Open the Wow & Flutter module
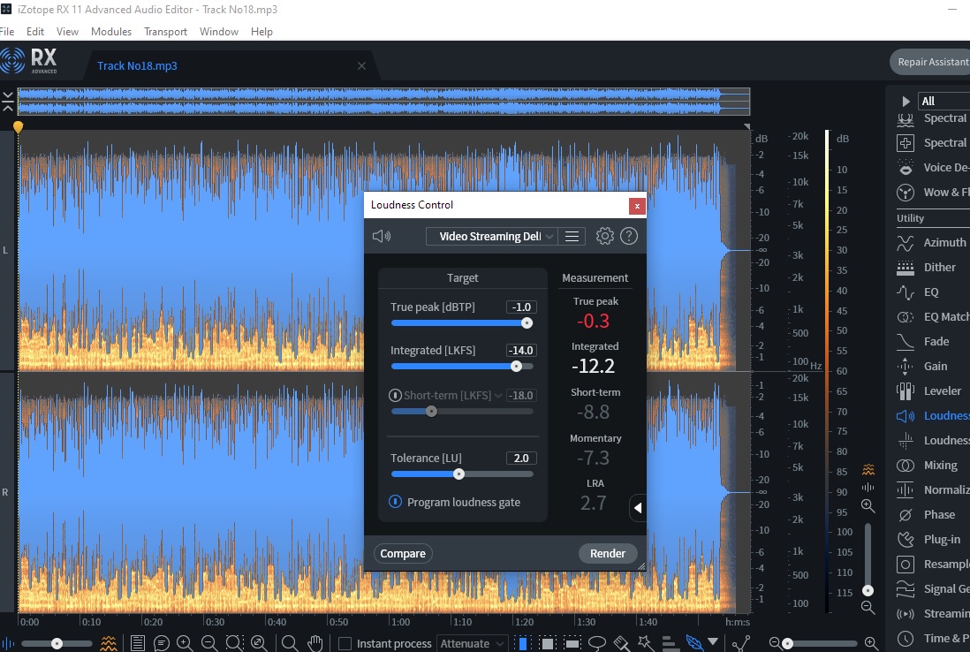970x652 pixels. coord(934,193)
